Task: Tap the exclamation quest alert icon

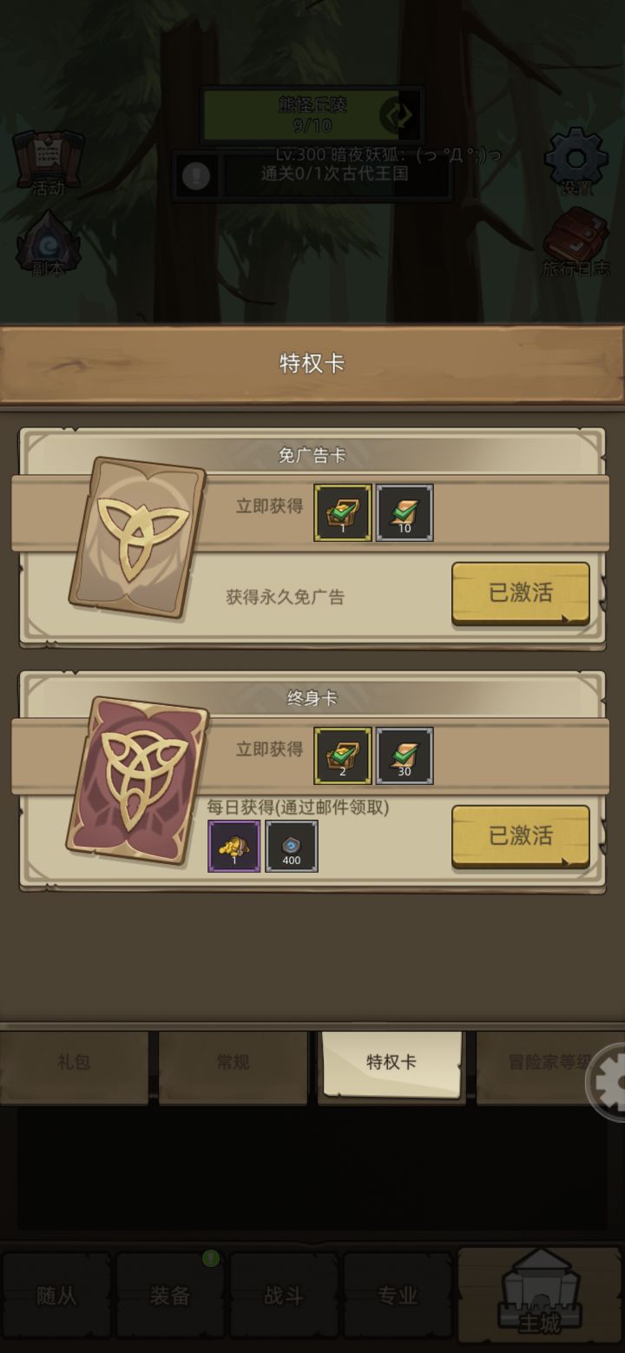Action: coord(196,176)
